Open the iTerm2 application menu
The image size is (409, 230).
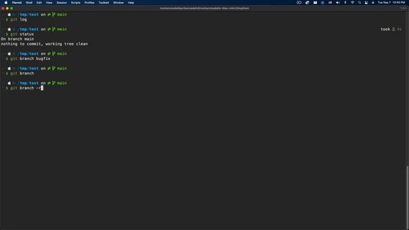[17, 3]
